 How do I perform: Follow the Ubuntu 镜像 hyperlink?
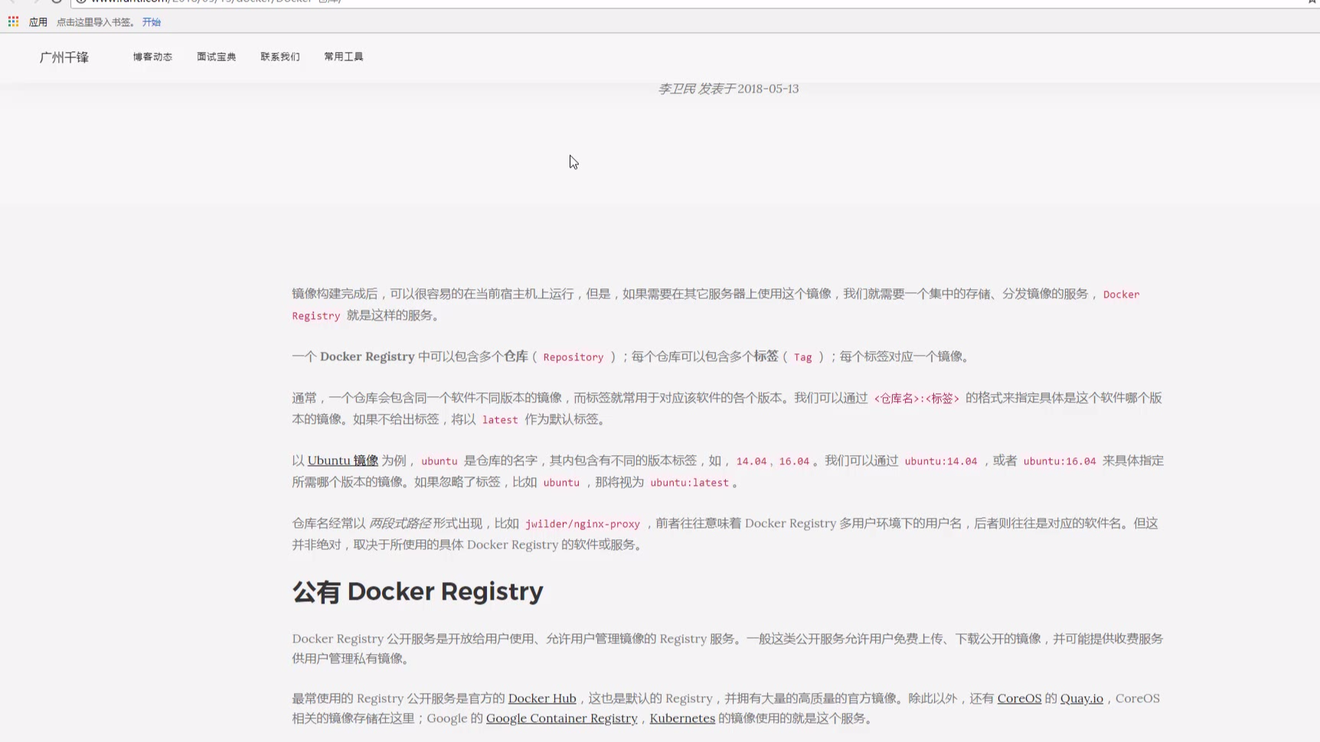click(342, 460)
